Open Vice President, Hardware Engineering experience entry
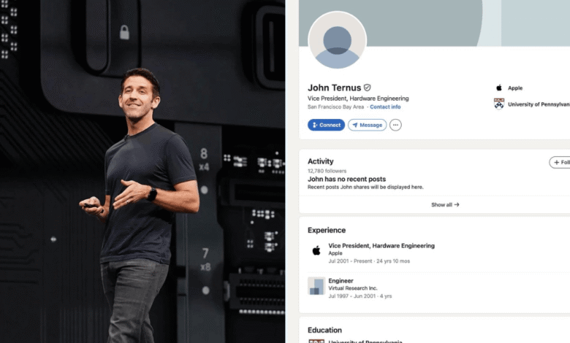 pyautogui.click(x=381, y=246)
